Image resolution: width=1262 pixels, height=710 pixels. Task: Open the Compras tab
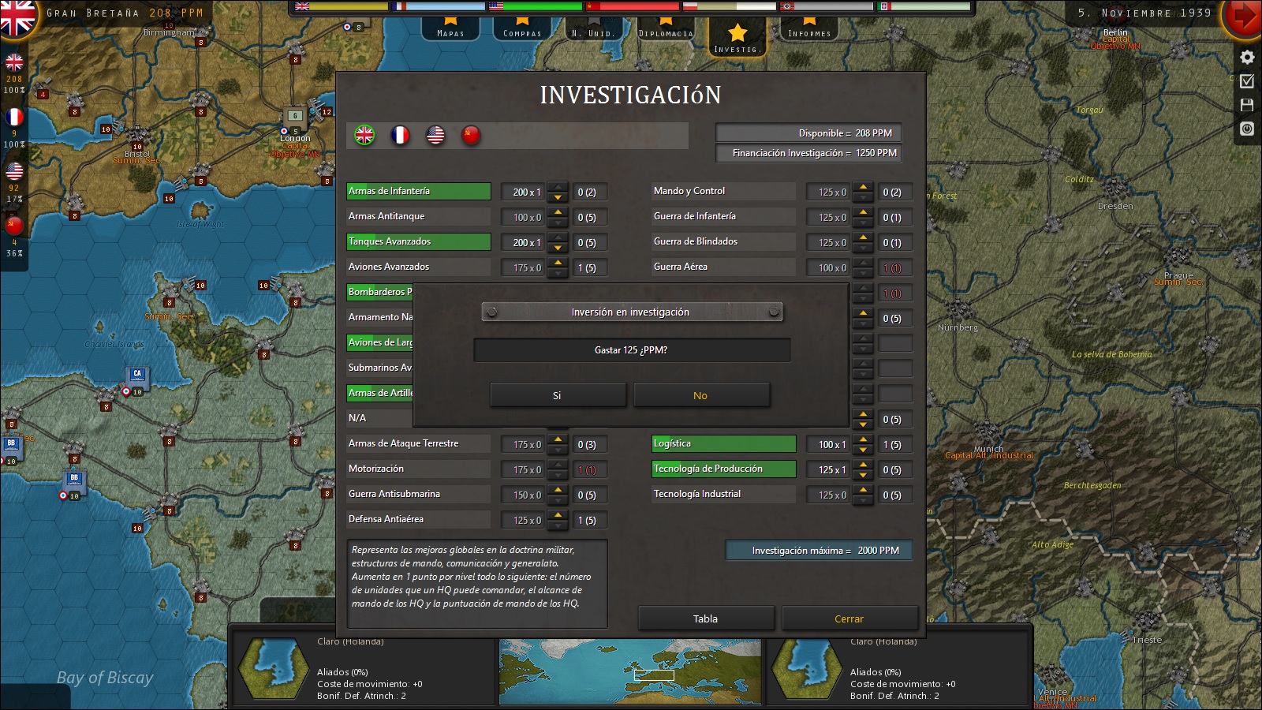point(522,29)
